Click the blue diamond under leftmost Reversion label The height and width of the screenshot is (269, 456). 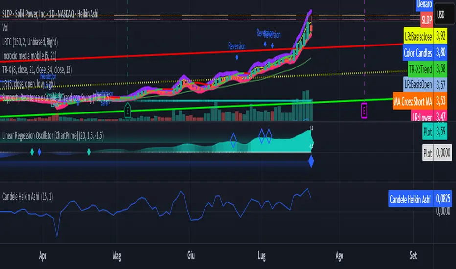pyautogui.click(x=237, y=57)
